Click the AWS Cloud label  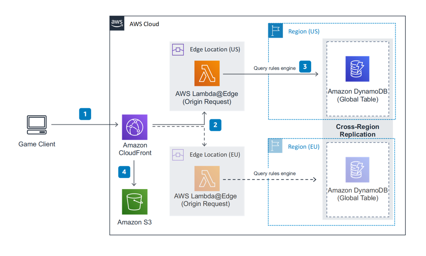(144, 24)
